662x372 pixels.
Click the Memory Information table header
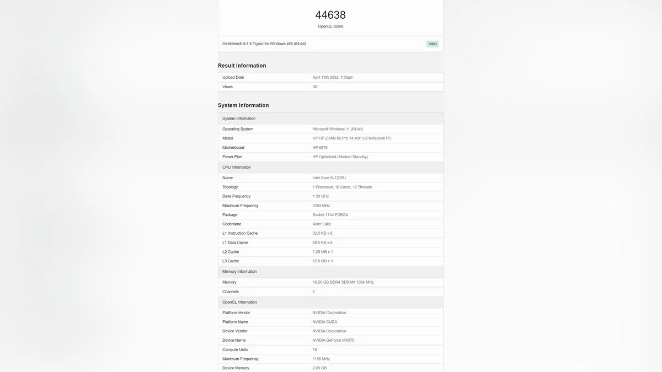point(239,272)
